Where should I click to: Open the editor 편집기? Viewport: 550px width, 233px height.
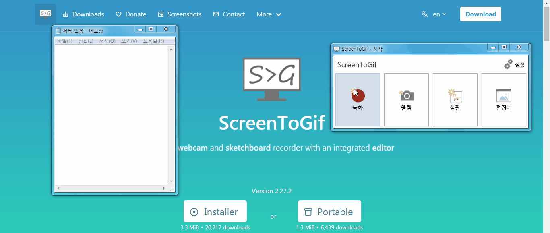[x=504, y=100]
